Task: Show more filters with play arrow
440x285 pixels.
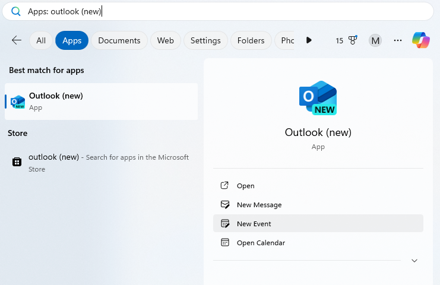Action: point(309,40)
